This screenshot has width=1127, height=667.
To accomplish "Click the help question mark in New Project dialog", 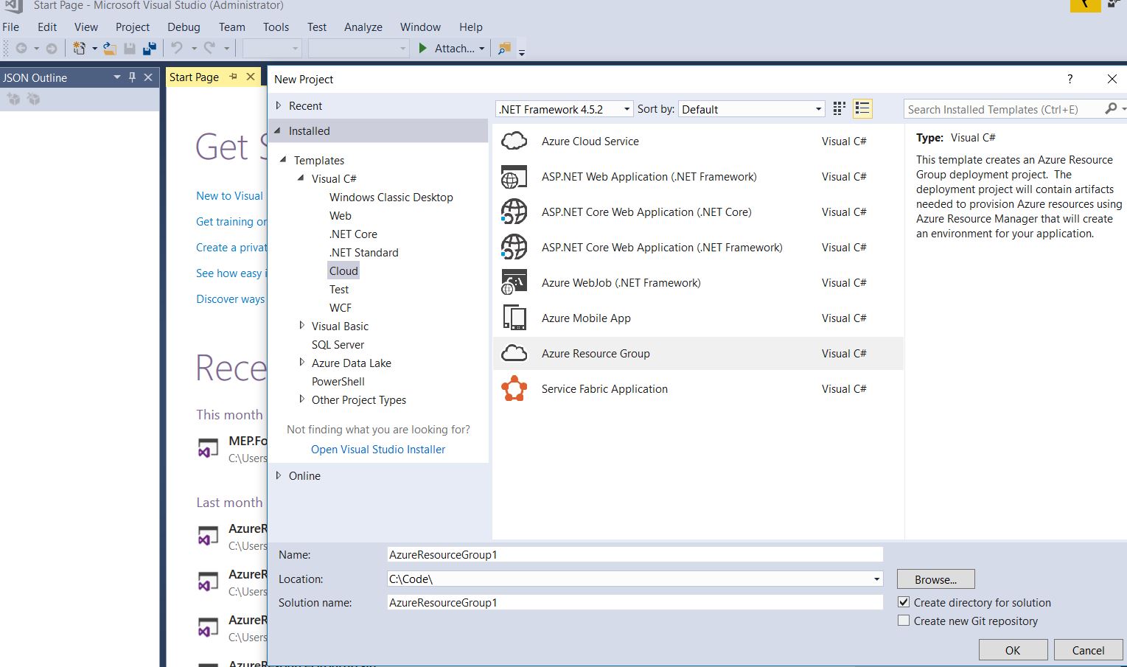I will 1070,79.
